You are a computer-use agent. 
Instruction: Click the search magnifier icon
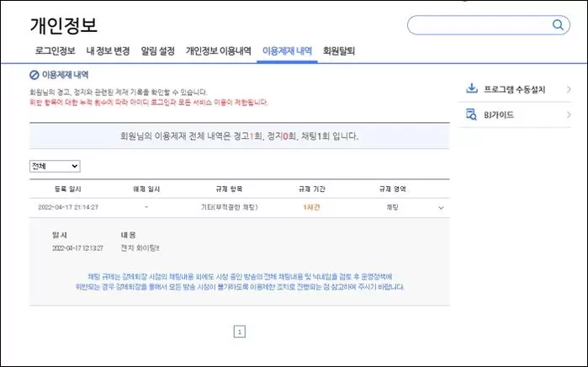(x=558, y=24)
